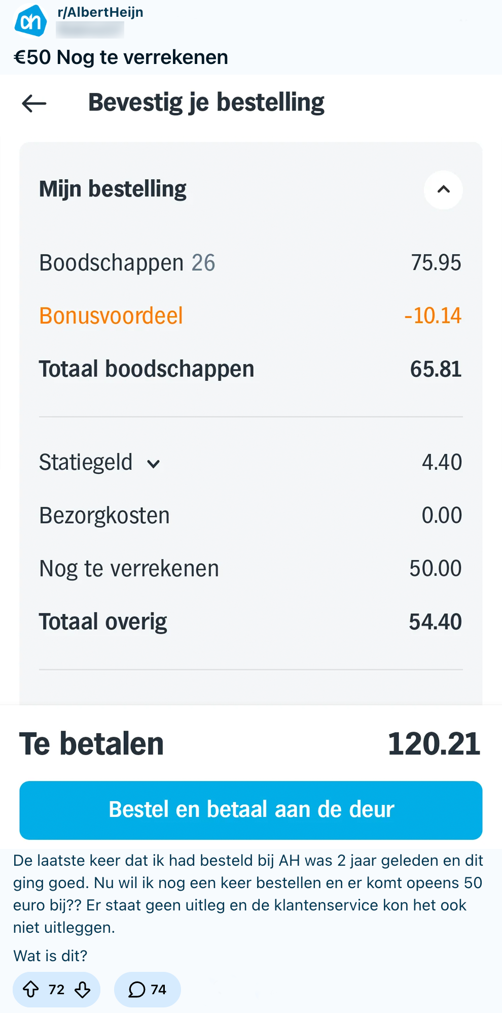Click the vote count 72

57,989
